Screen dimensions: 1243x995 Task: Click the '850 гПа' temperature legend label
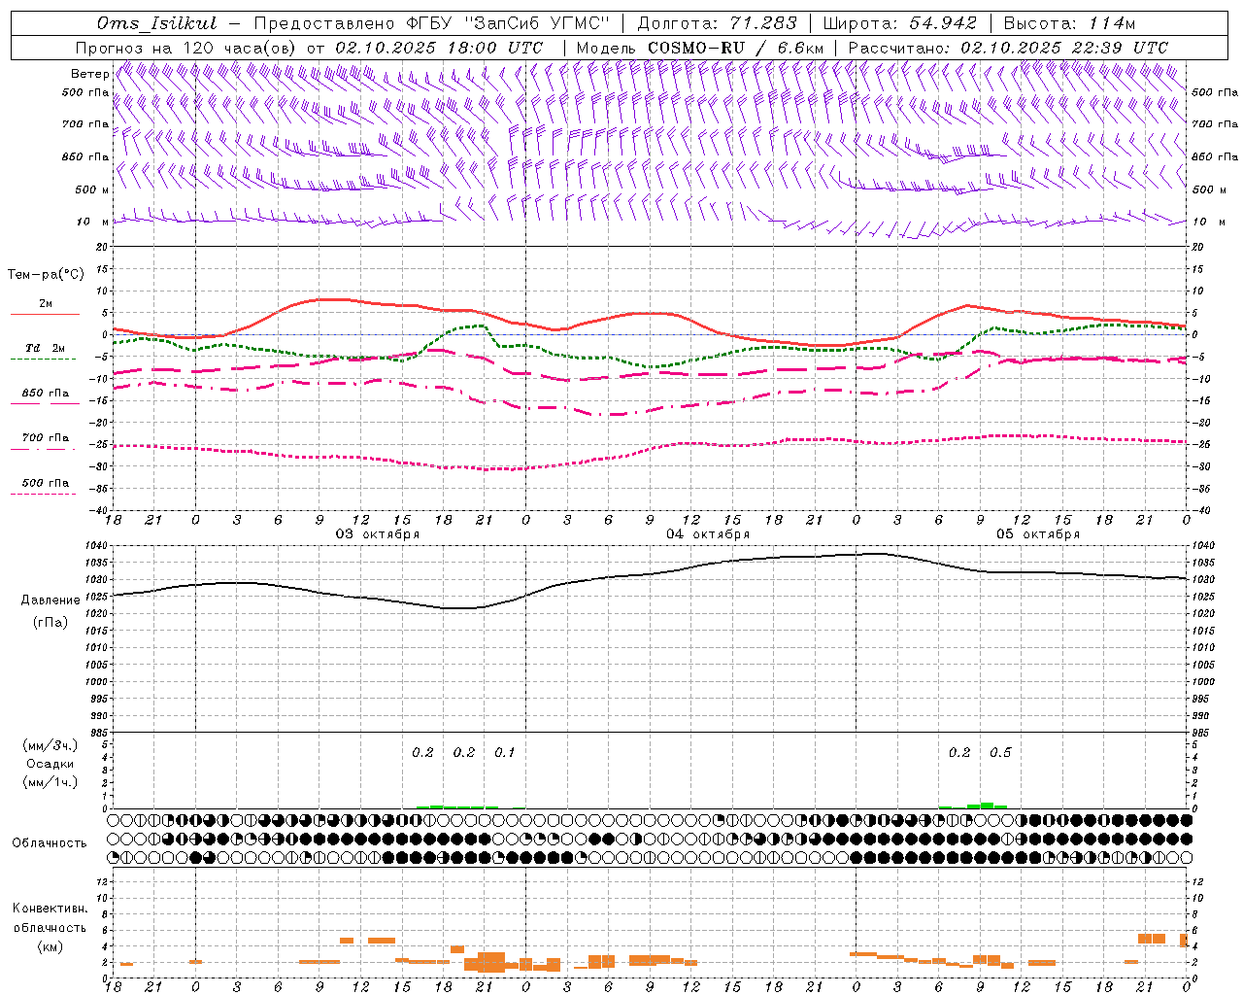tap(46, 394)
